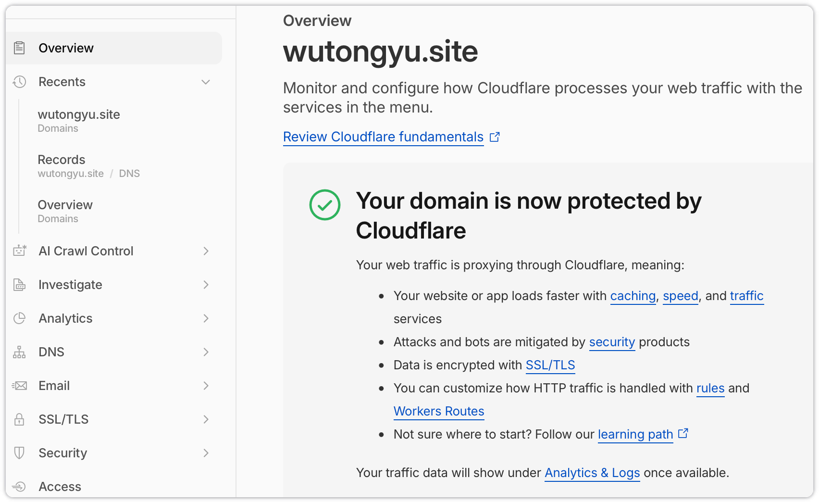
Task: Open the Analytics menu item
Action: 114,318
